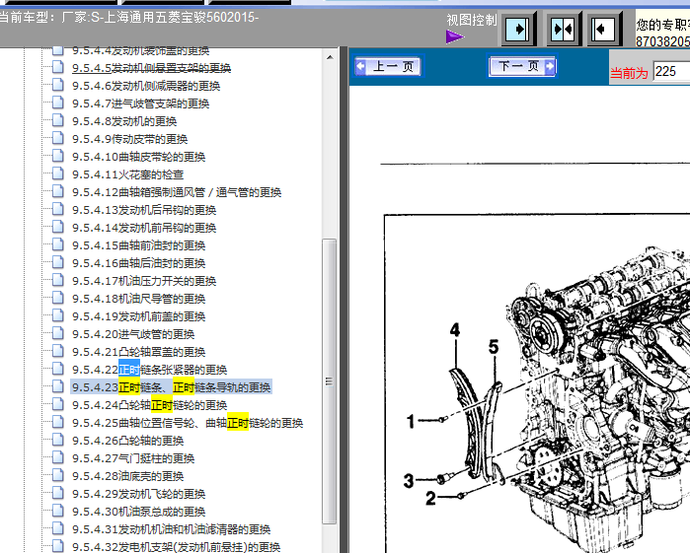
Task: Open 9.5.4.22正时链条张紧器的更换
Action: [150, 370]
